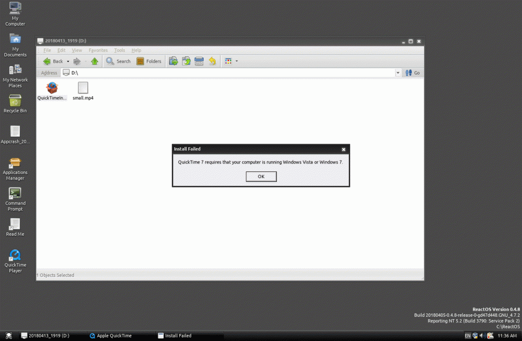This screenshot has width=522, height=341.
Task: Open the Search pane
Action: click(x=118, y=61)
